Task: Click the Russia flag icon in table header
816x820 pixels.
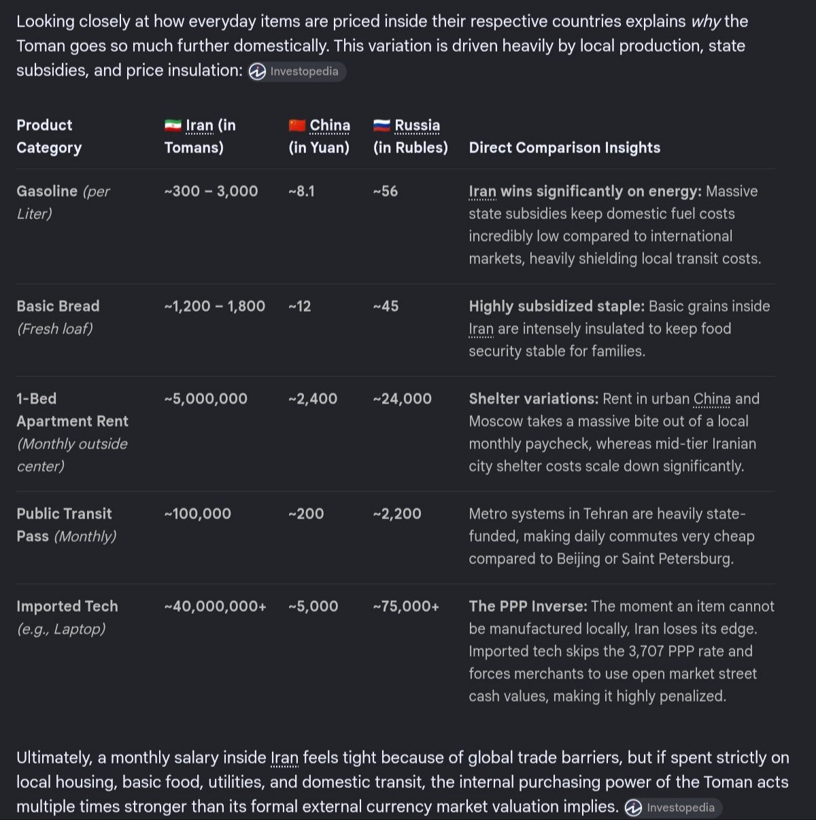Action: click(381, 125)
